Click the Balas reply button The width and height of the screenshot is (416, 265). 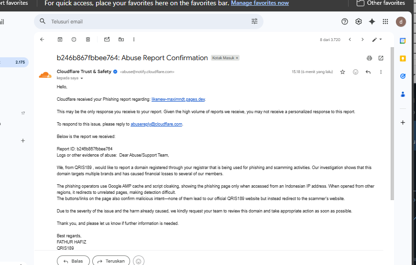pyautogui.click(x=73, y=261)
